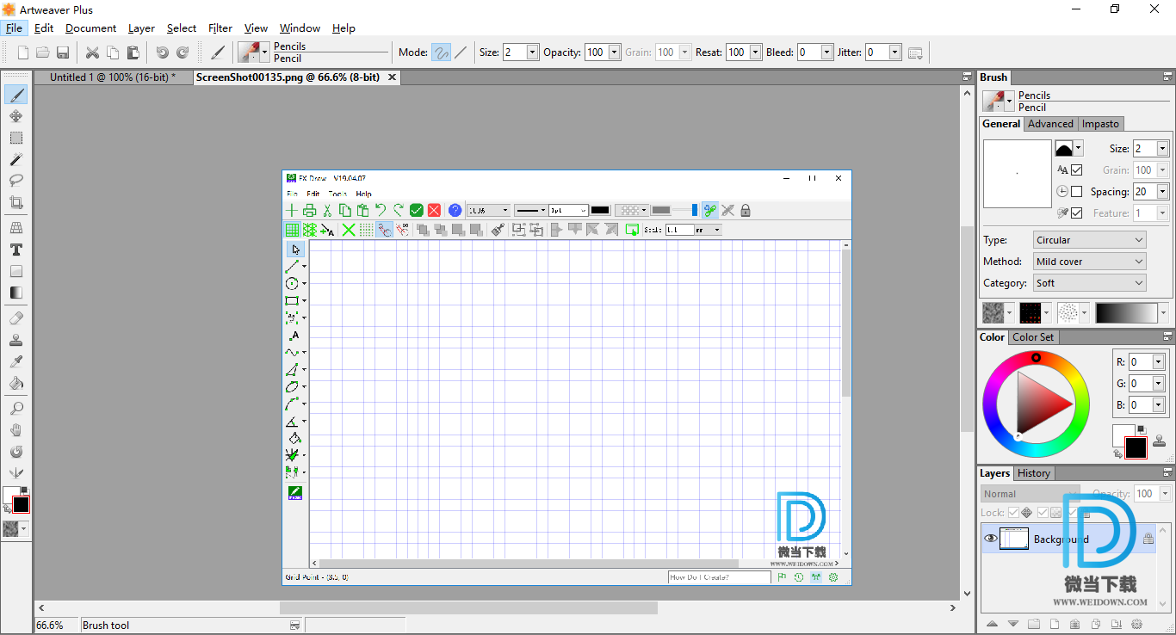Switch to the Untitled 1 document tab
Image resolution: width=1176 pixels, height=635 pixels.
click(x=113, y=77)
